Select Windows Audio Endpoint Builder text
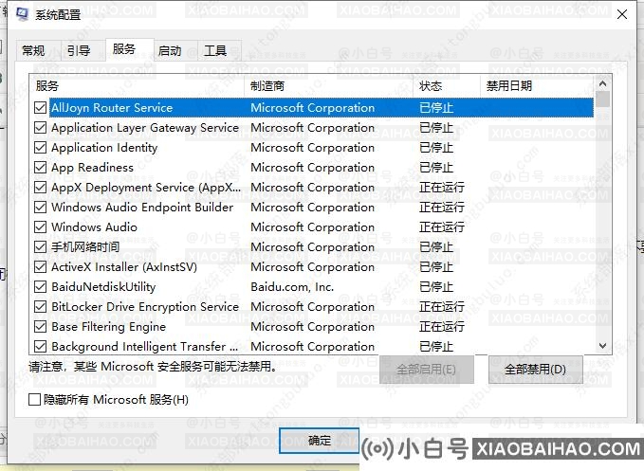The image size is (644, 471). tap(142, 208)
